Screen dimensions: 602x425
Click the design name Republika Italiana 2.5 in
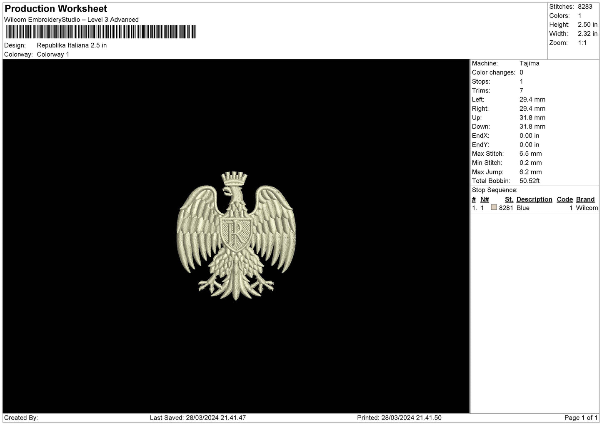tap(72, 45)
